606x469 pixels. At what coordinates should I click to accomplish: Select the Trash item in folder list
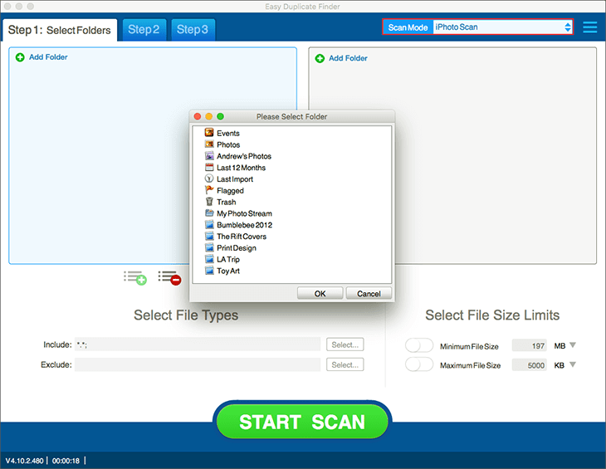[209, 202]
